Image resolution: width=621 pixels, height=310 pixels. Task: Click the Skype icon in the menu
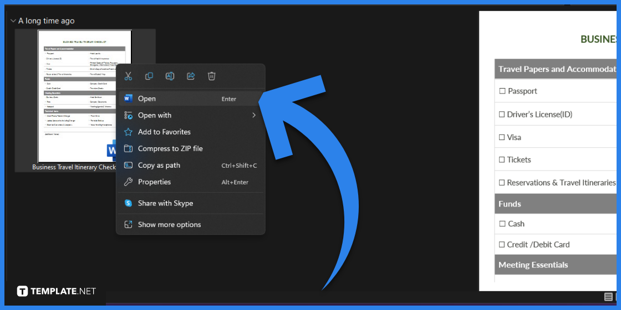point(128,203)
